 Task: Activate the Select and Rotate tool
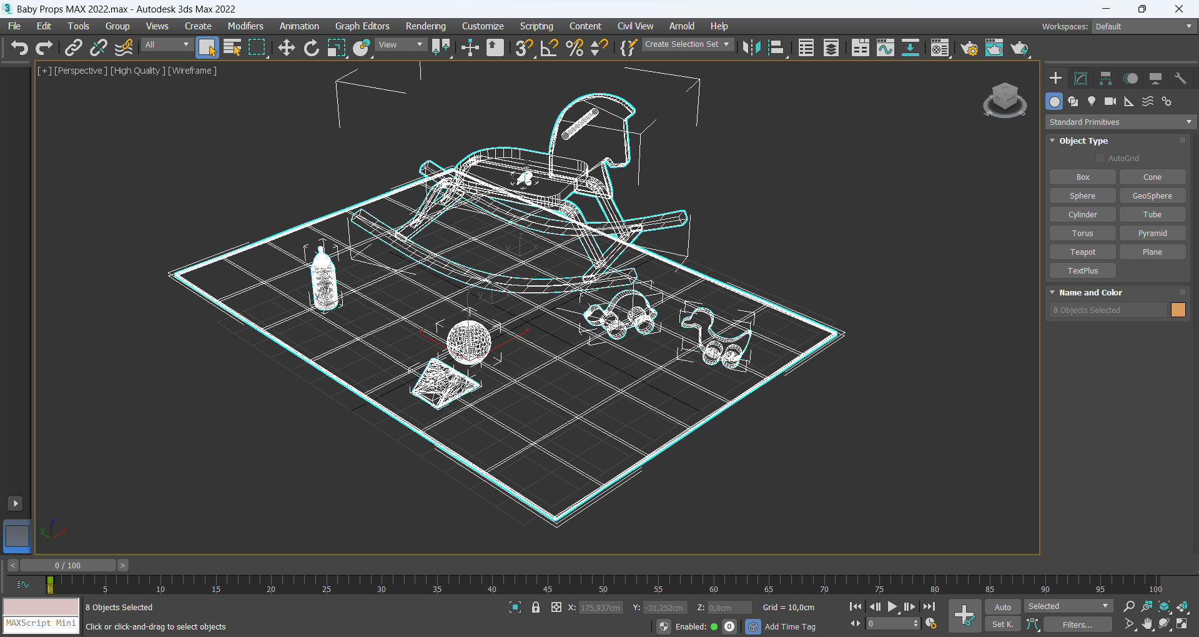click(311, 47)
